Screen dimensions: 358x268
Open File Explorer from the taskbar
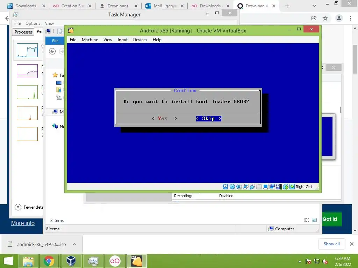28,261
